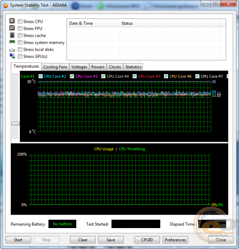The image size is (239, 249).
Task: Uncheck CPU Core #7 in the graph legend
Action: pos(197,76)
